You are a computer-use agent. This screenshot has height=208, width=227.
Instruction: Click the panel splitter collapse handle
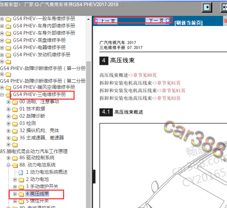[x=94, y=177]
